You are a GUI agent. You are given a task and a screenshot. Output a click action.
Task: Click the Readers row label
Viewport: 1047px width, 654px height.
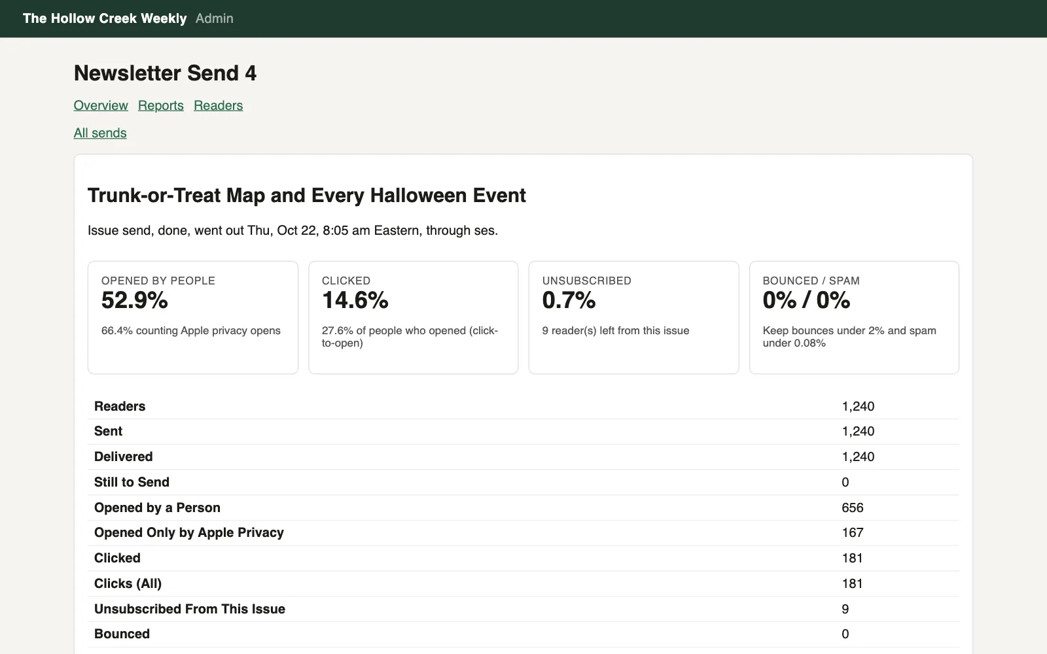click(x=120, y=406)
